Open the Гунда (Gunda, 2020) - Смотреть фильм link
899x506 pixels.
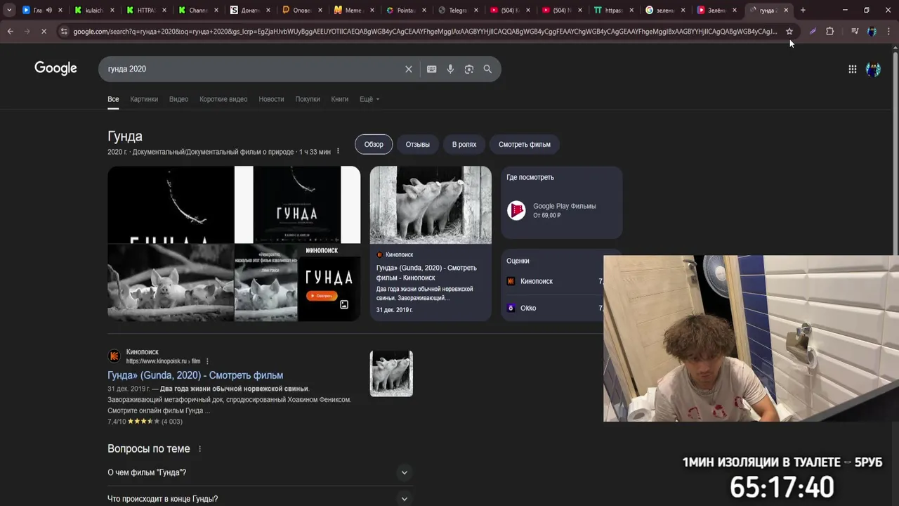[x=195, y=375]
